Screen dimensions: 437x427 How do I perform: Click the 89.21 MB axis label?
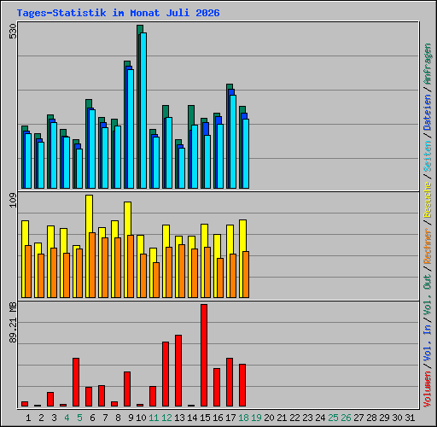click(13, 323)
